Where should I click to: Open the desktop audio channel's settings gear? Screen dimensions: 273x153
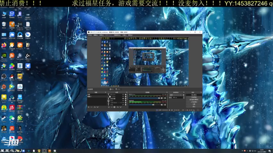click(x=165, y=105)
